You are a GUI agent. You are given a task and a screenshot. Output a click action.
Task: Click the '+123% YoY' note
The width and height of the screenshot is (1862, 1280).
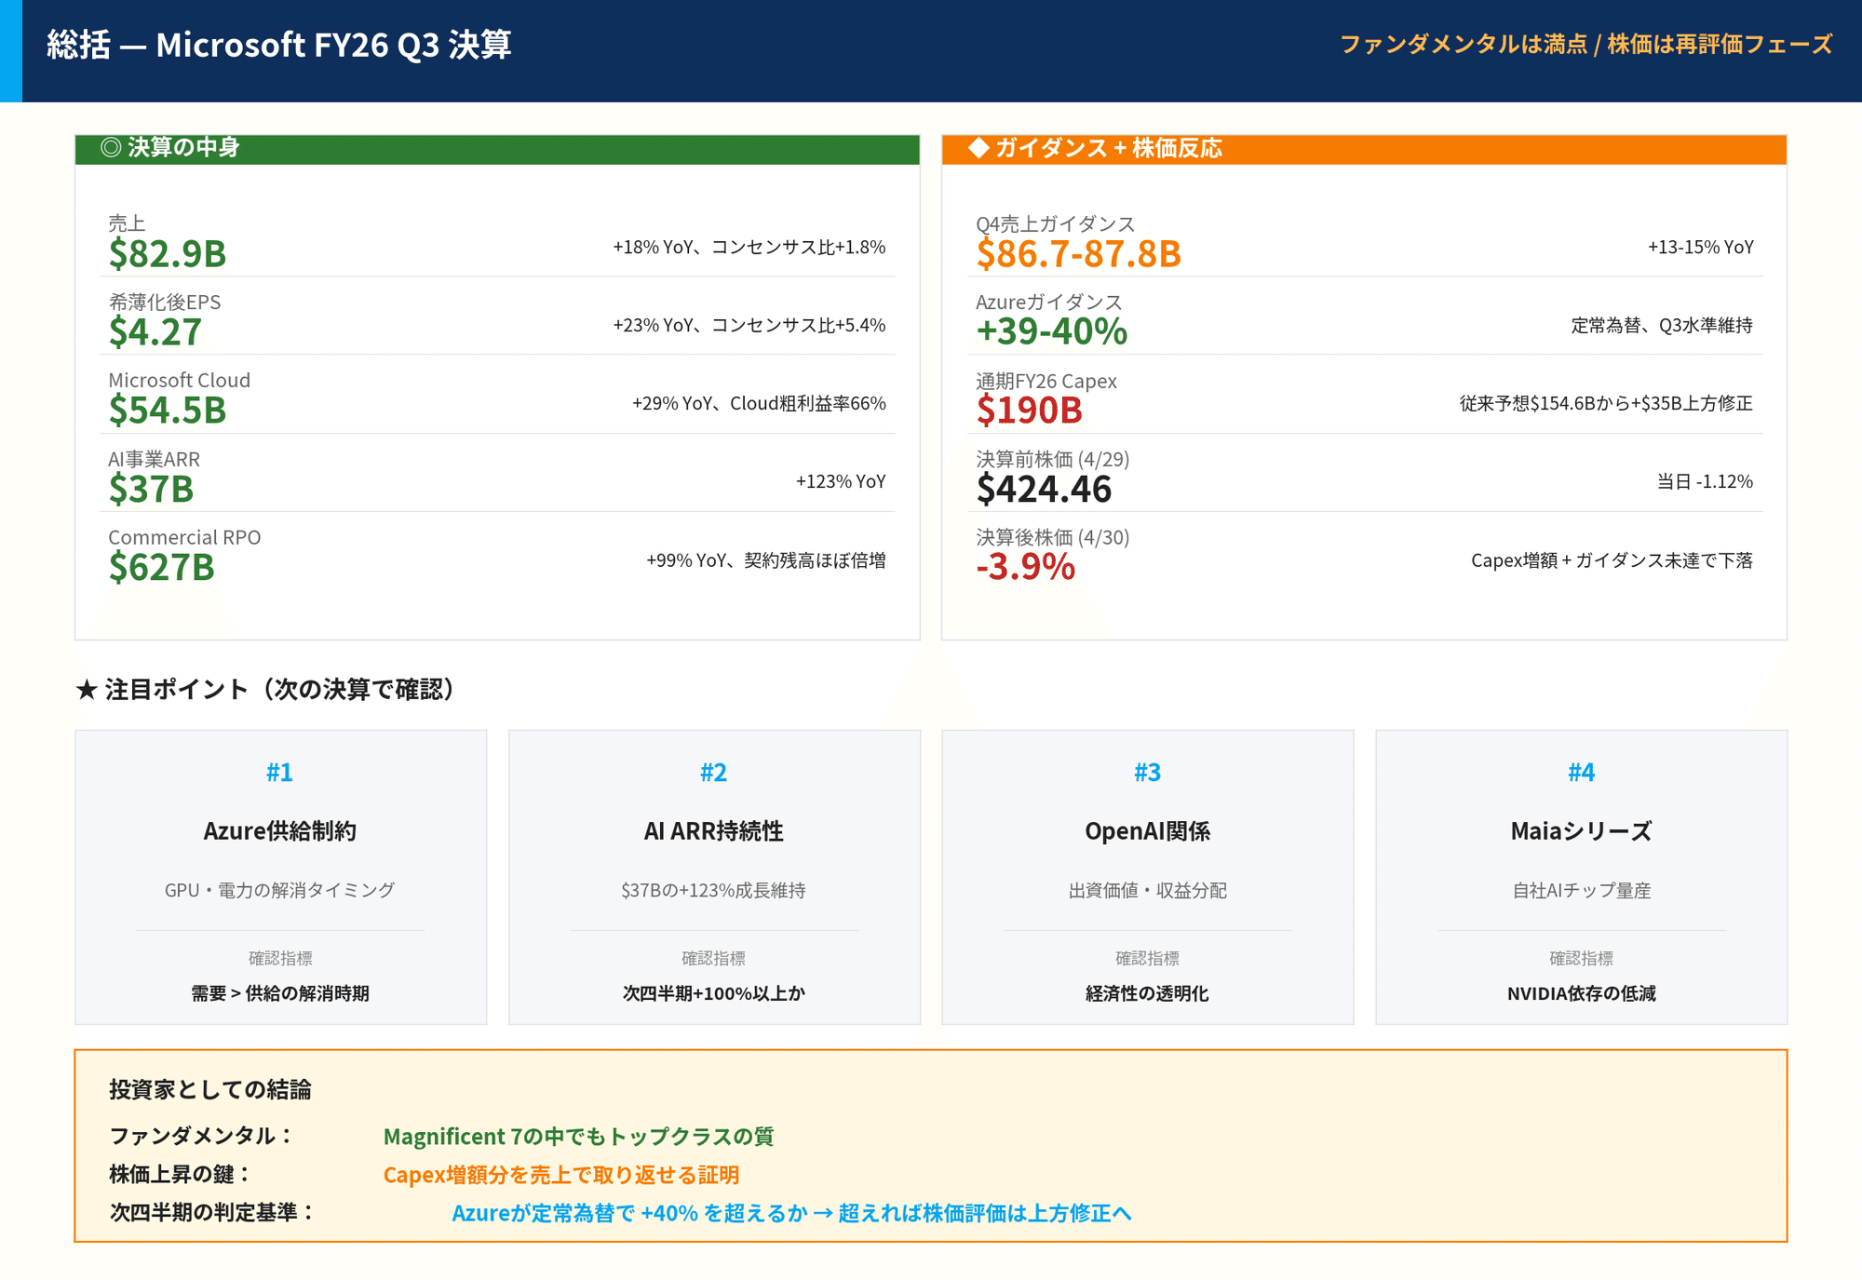[x=841, y=482]
